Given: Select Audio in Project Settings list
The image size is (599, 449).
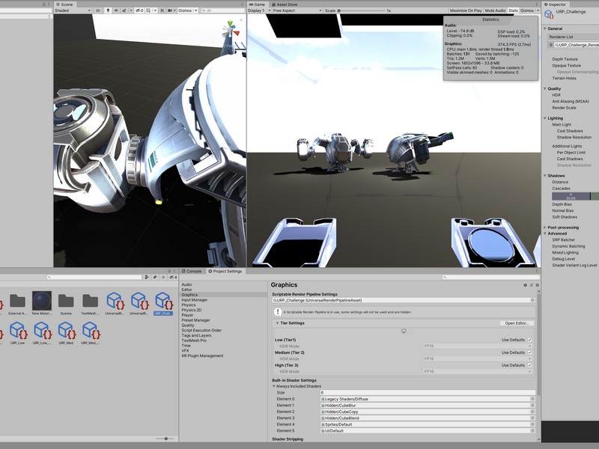Looking at the screenshot, I should [x=186, y=284].
